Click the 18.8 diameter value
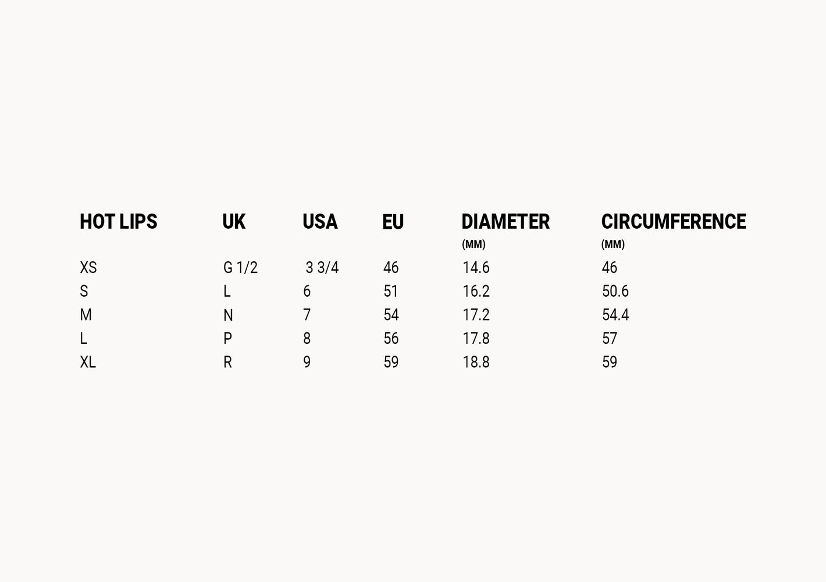This screenshot has height=582, width=826. (476, 362)
